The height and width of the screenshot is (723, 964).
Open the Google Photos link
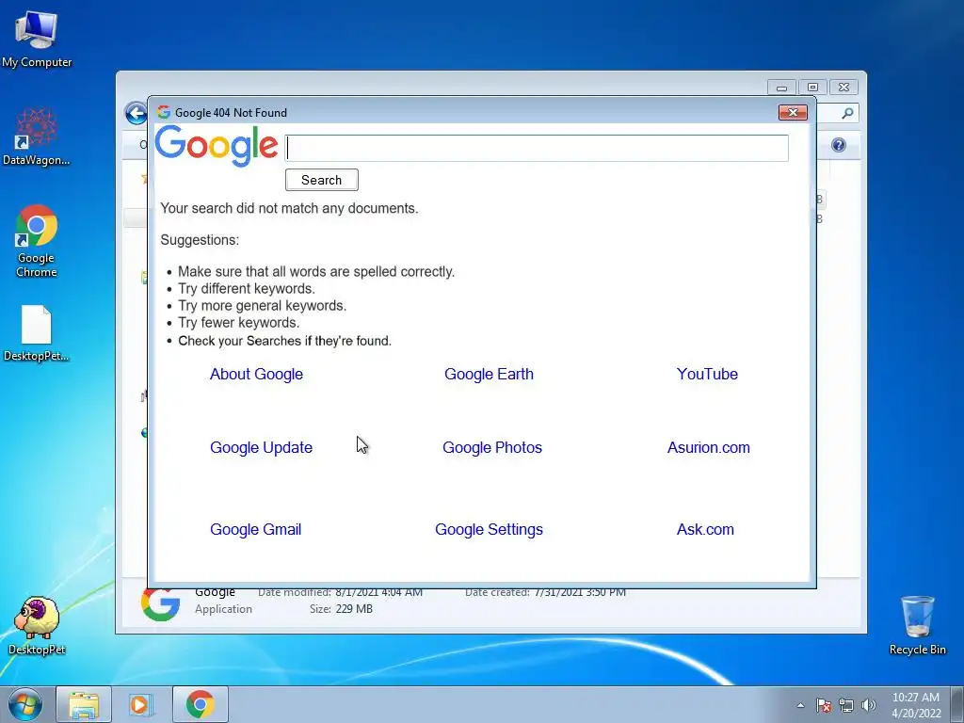point(492,447)
